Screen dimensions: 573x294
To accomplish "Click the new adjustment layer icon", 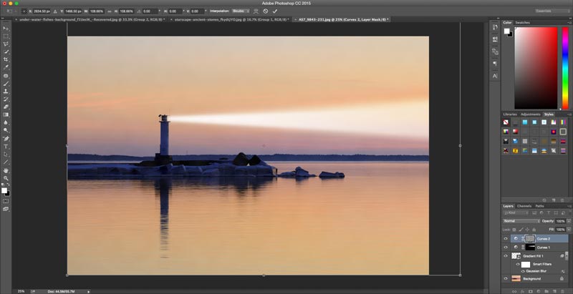I will pyautogui.click(x=538, y=291).
